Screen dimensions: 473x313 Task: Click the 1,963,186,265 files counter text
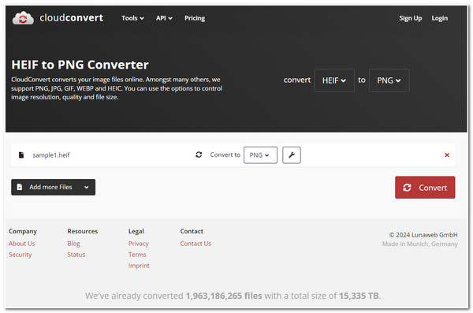[224, 296]
